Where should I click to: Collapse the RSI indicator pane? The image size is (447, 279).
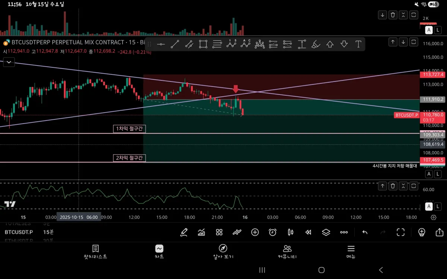[403, 186]
